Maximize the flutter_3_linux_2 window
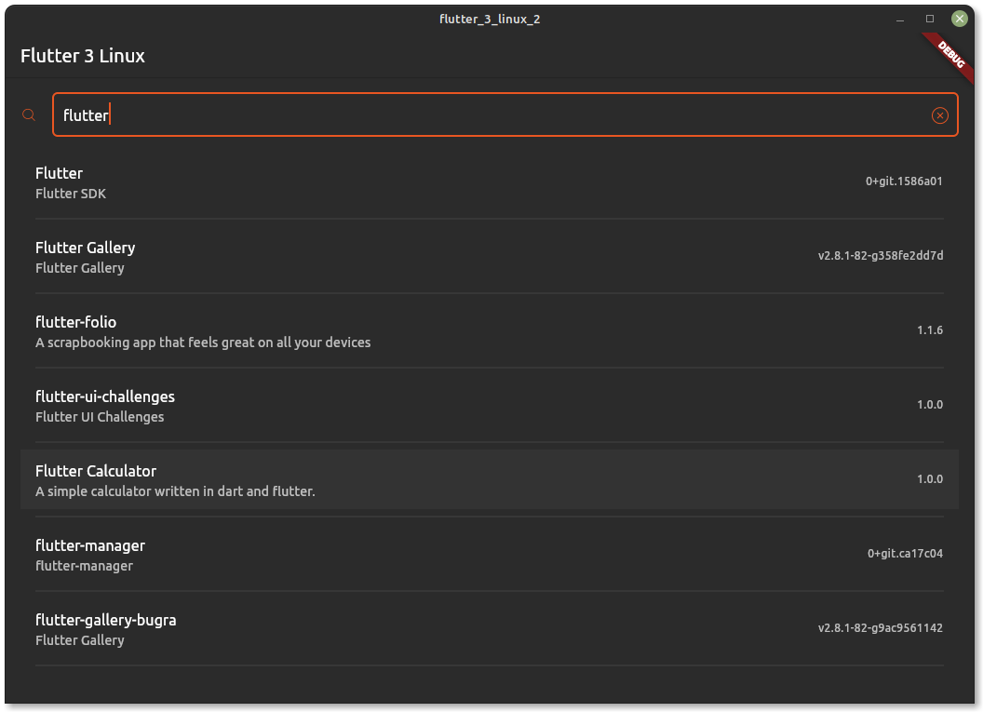Viewport: 983px width, 712px height. pyautogui.click(x=930, y=19)
